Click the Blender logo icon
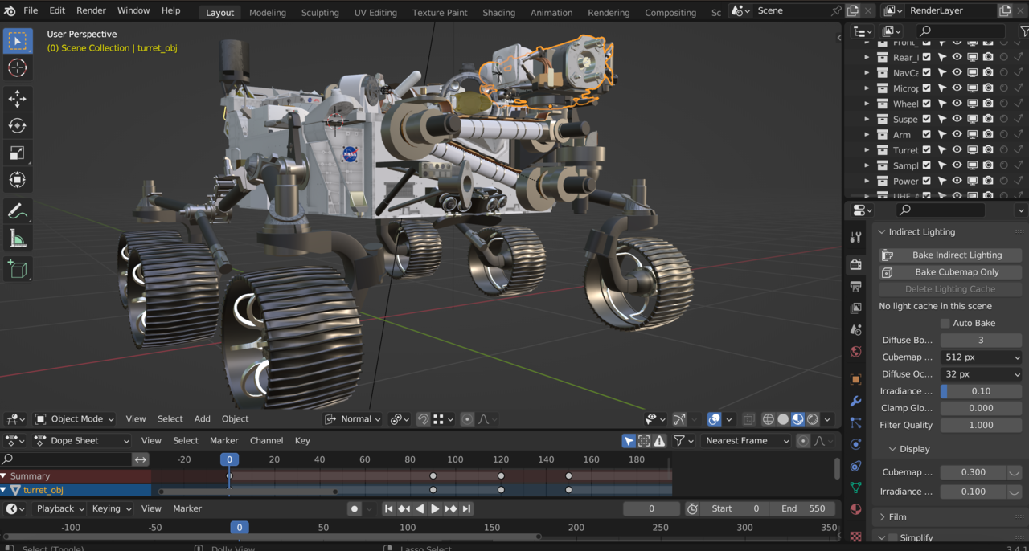This screenshot has height=551, width=1029. [x=10, y=11]
